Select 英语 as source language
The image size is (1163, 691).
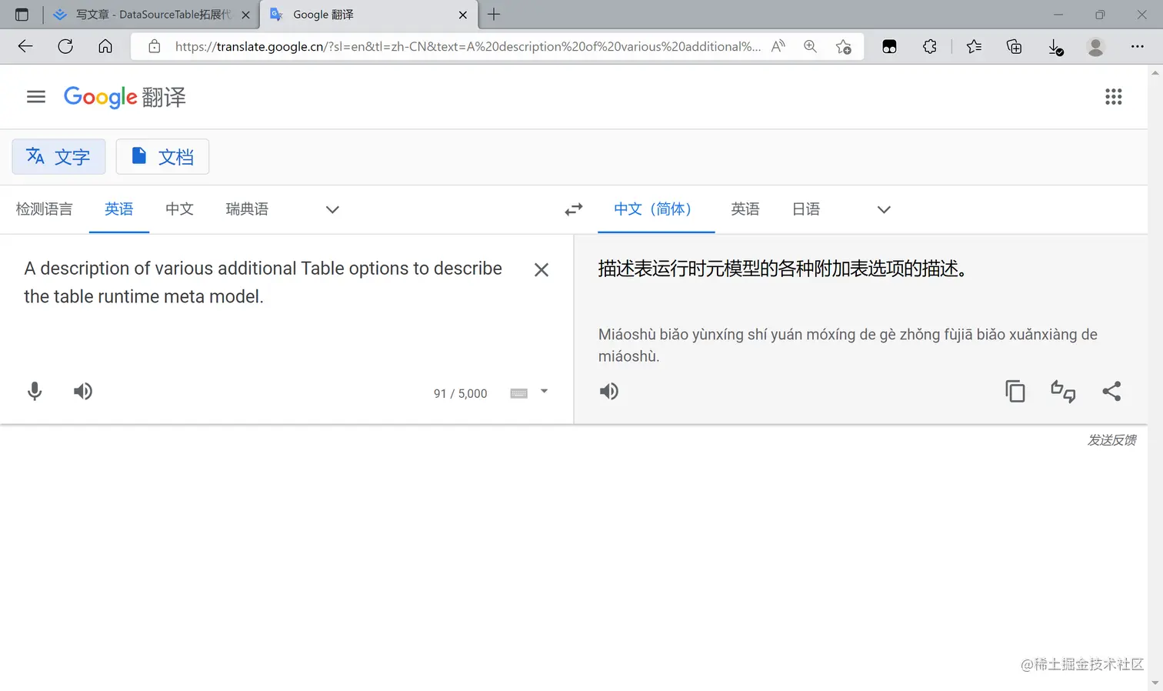119,209
